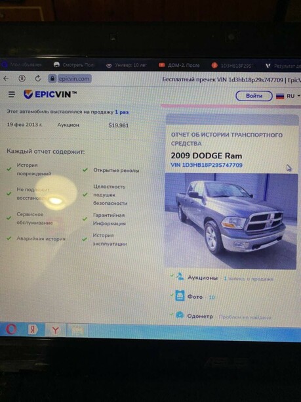Click the checkmark beside История повреждений

click(x=9, y=169)
